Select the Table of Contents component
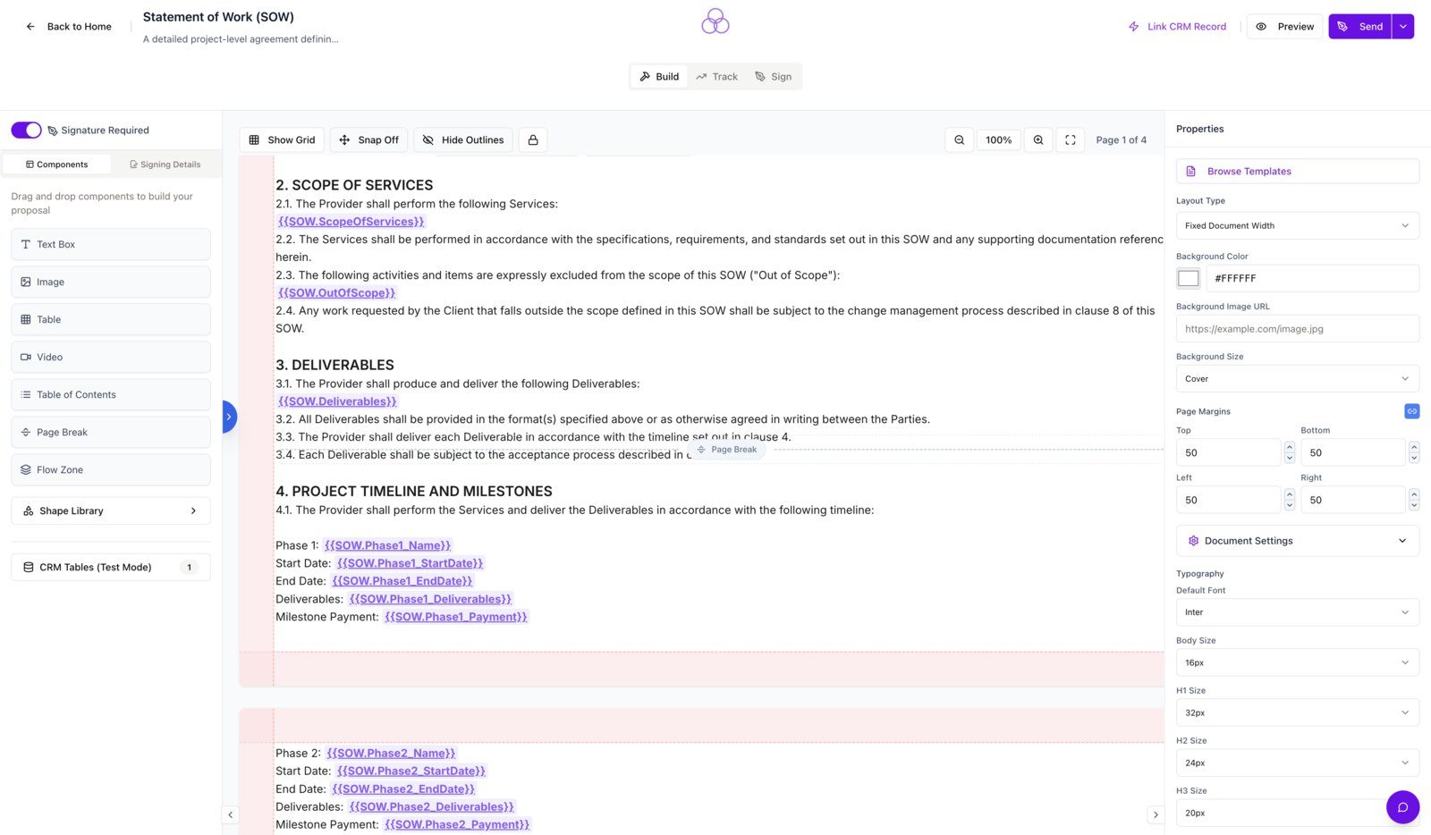The image size is (1431, 835). (111, 394)
